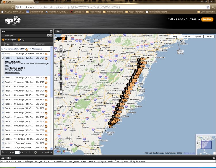The width and height of the screenshot is (216, 168).
Task: Click the SPOT logo in the page header
Action: point(13,20)
